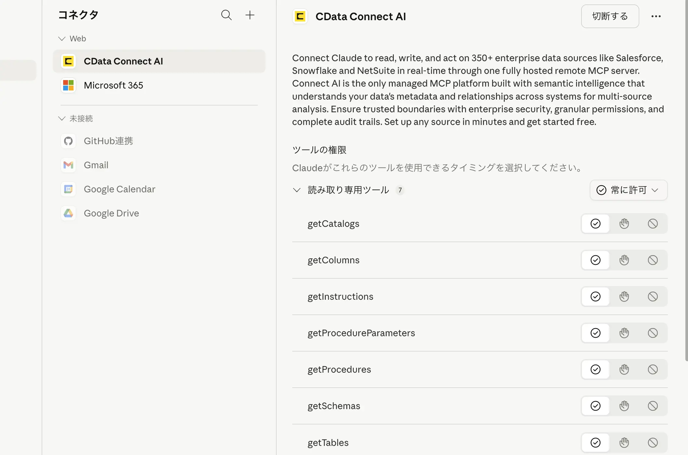Click the Microsoft 365 logo icon

(68, 85)
